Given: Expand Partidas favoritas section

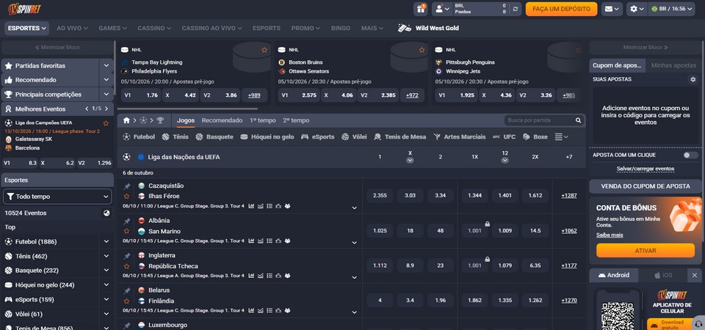Looking at the screenshot, I should (106, 65).
